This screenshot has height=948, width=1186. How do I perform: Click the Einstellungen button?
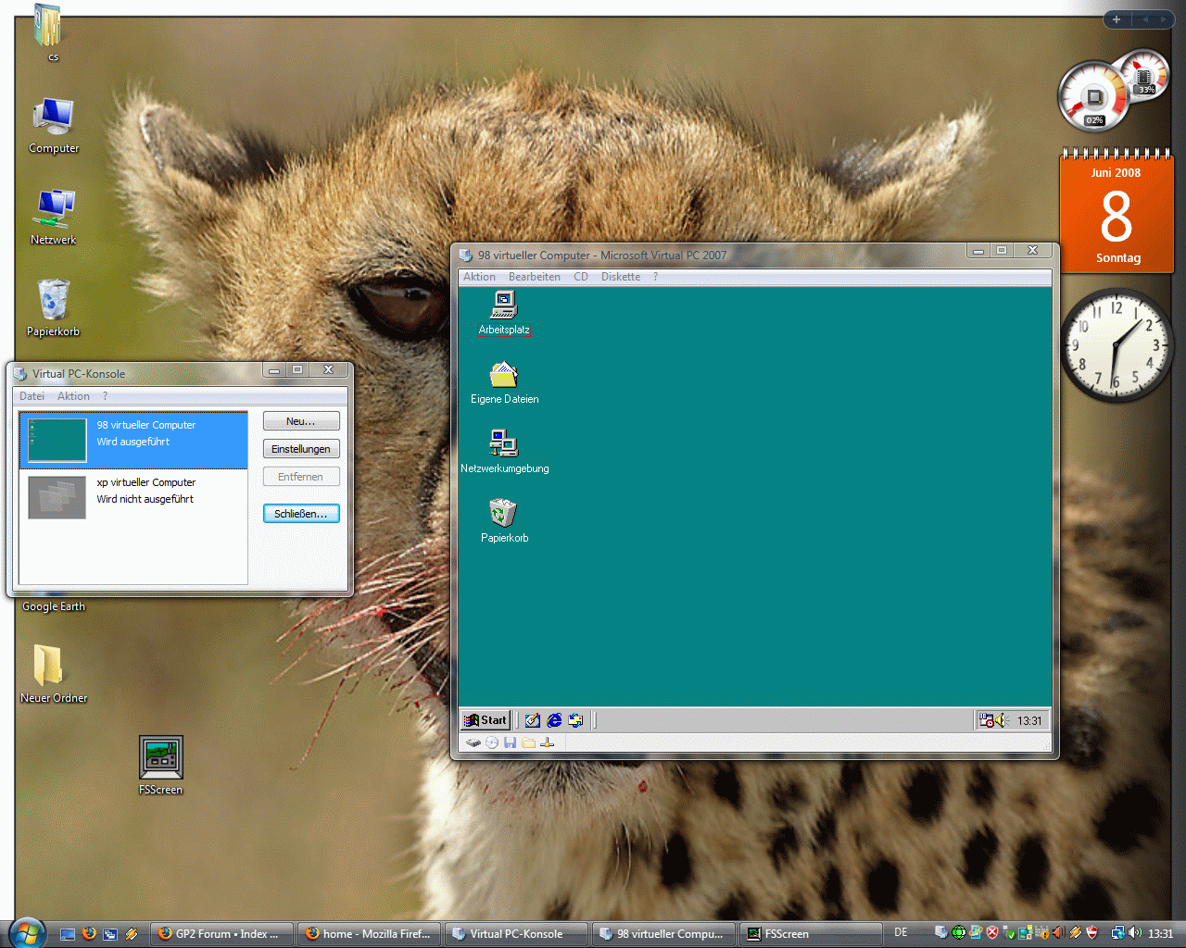coord(301,449)
